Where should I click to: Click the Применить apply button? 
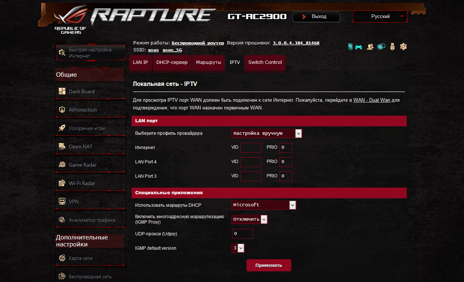click(x=269, y=265)
